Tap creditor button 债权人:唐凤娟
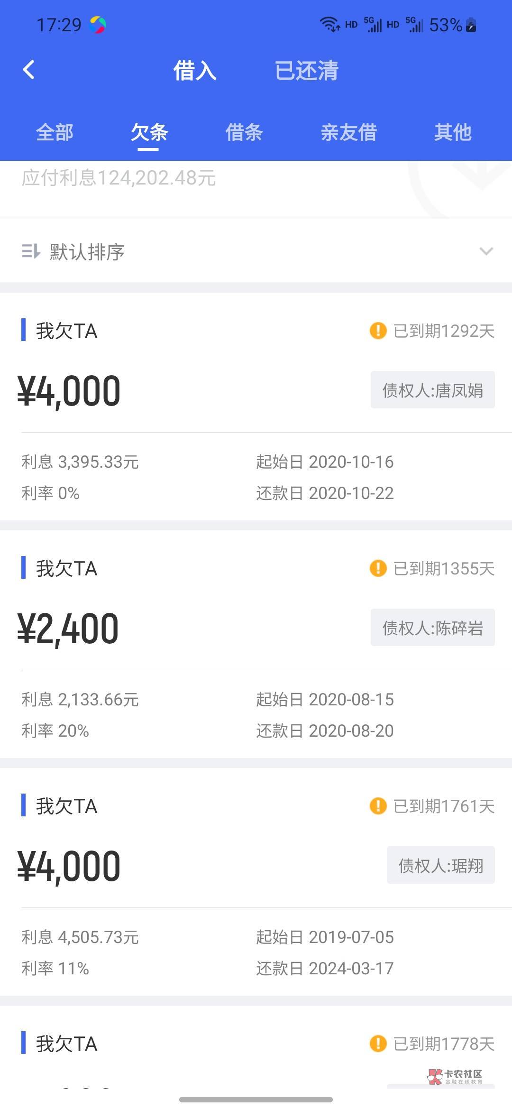The image size is (512, 1110). [432, 390]
